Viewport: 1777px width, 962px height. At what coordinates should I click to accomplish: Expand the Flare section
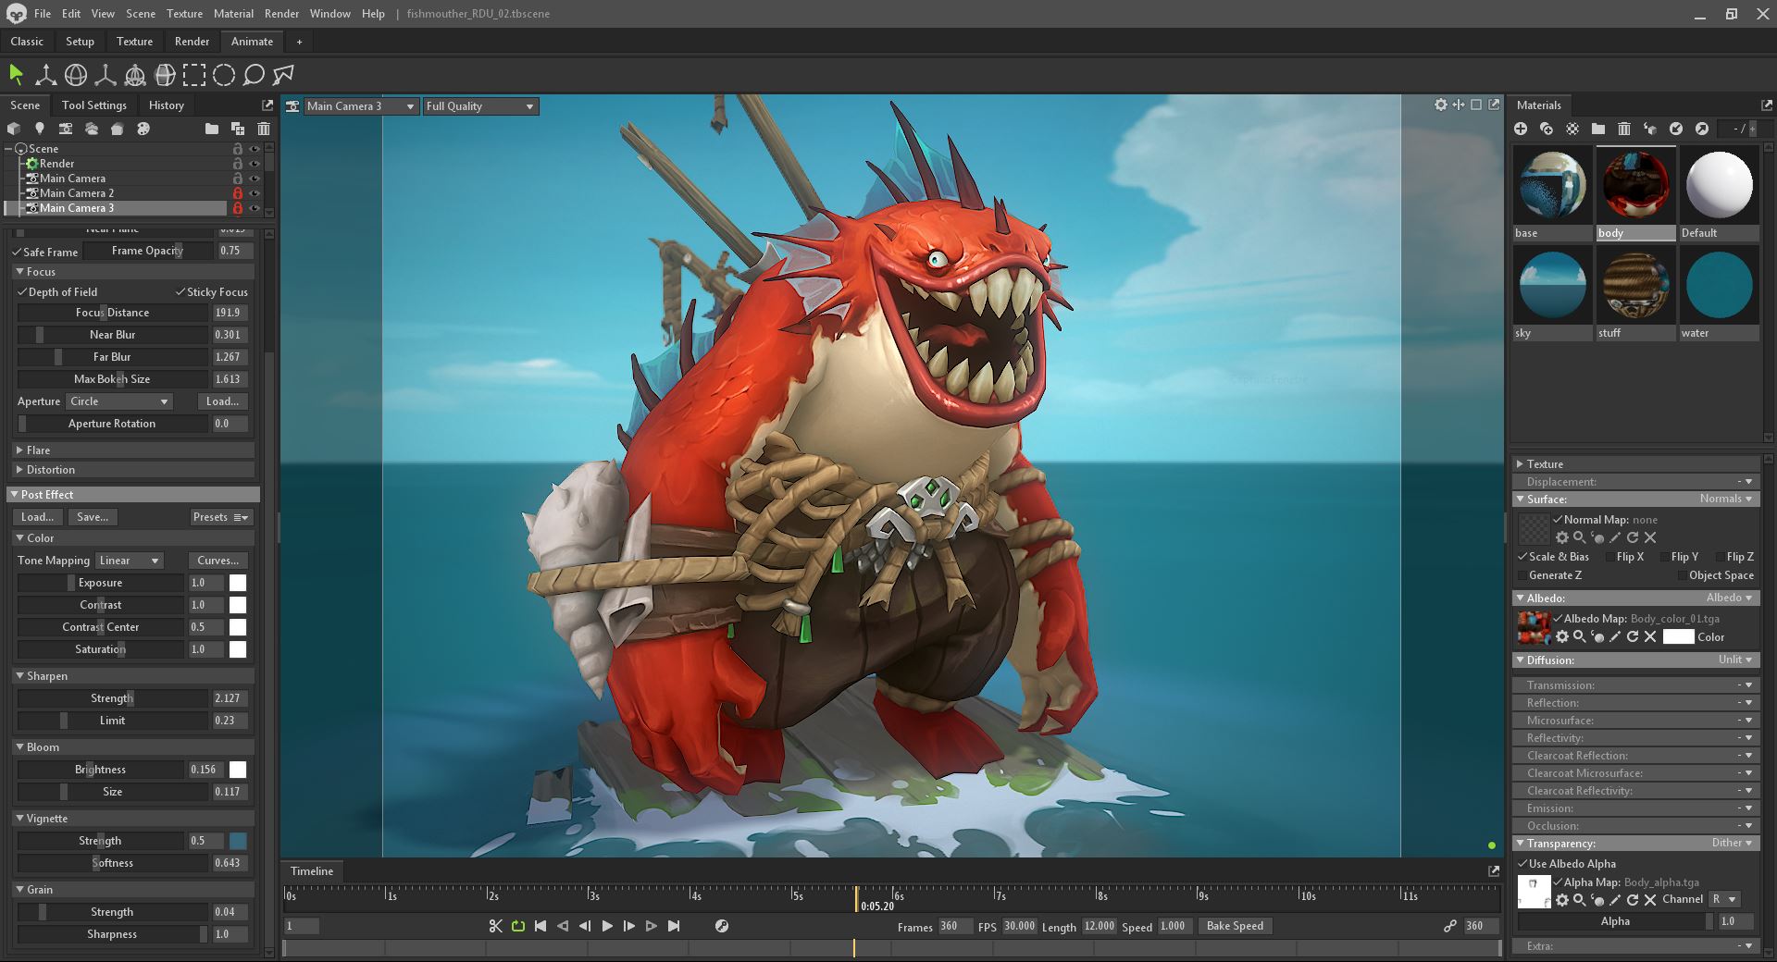(x=38, y=450)
